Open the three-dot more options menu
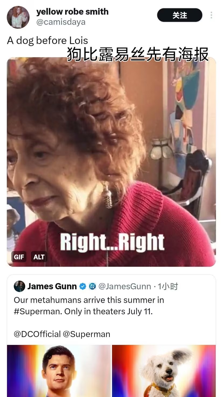 pos(211,15)
